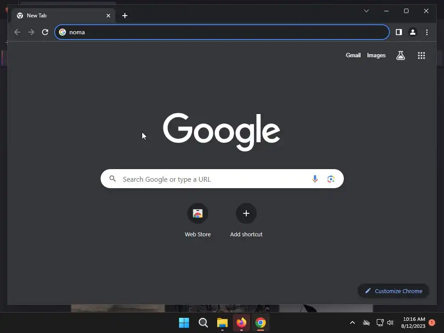
Task: Open the OneDrive tray icon
Action: tap(366, 323)
